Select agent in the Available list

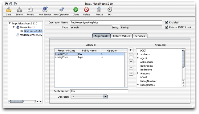point(144,58)
